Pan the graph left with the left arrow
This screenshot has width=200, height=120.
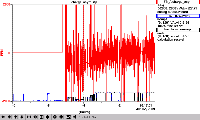pos(3,117)
